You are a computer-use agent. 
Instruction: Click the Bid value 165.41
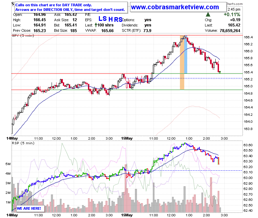point(70,25)
